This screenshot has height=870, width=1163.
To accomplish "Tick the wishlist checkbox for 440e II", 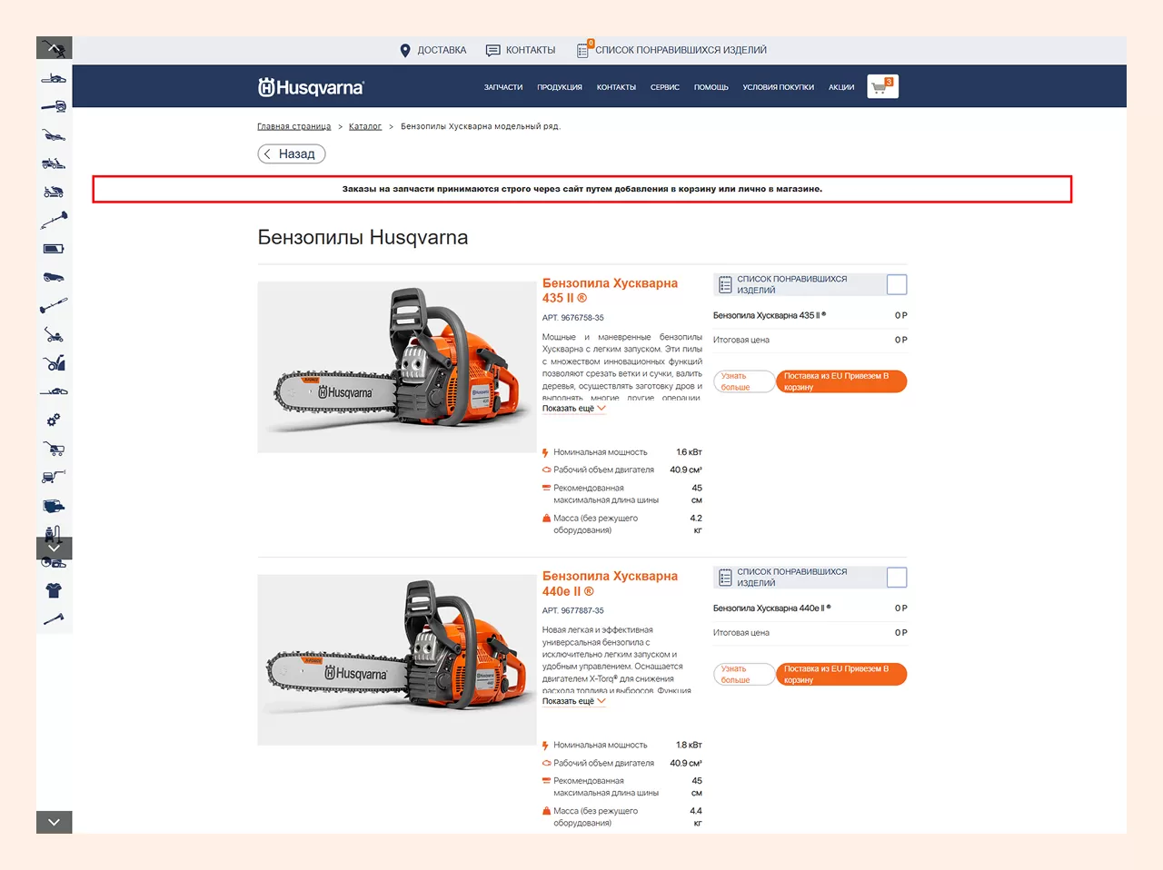I will [896, 578].
